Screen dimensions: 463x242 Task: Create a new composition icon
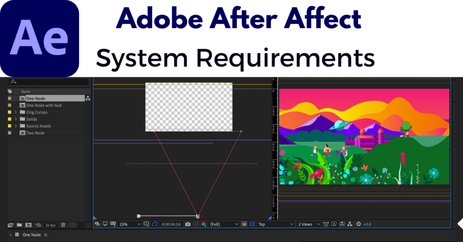click(x=28, y=225)
